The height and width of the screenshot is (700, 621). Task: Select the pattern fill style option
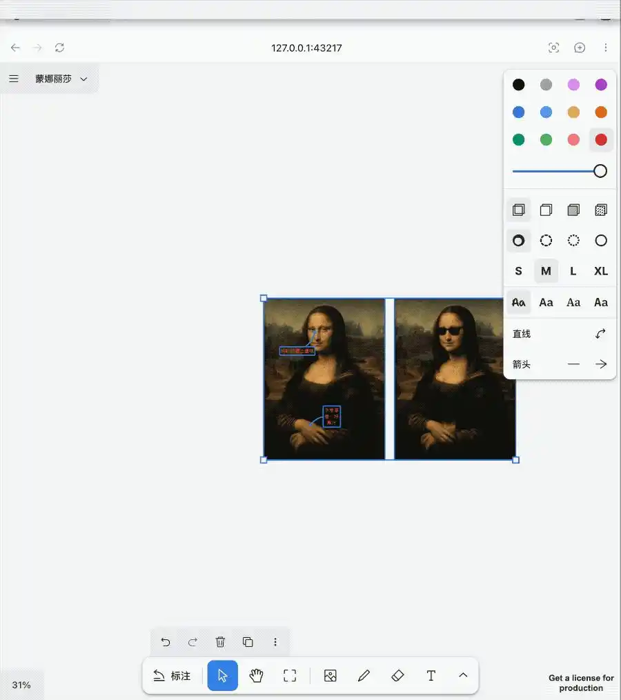coord(601,210)
